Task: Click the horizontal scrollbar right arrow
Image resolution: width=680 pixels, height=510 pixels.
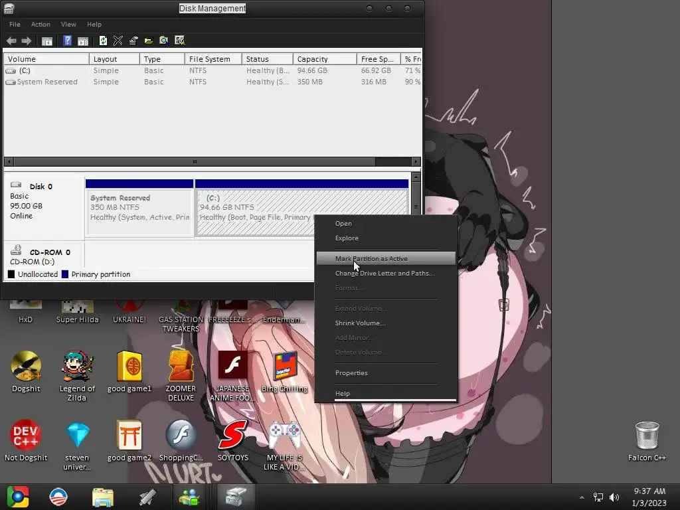Action: pos(416,162)
